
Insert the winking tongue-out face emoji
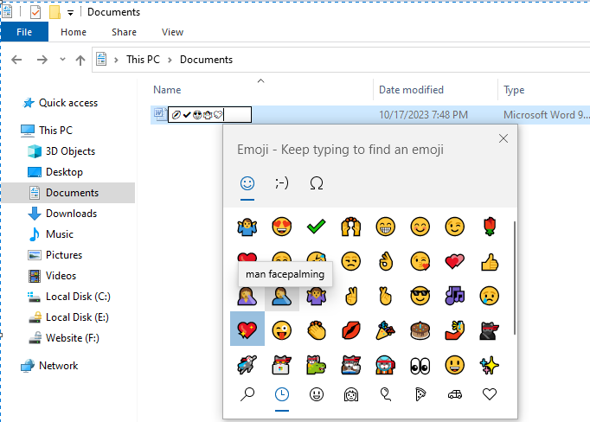click(x=282, y=330)
